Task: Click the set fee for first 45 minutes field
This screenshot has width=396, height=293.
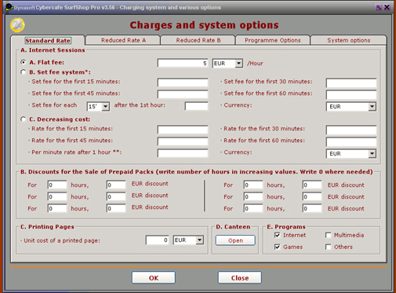Action: click(x=183, y=94)
